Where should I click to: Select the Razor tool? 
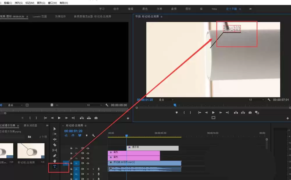tap(55, 145)
